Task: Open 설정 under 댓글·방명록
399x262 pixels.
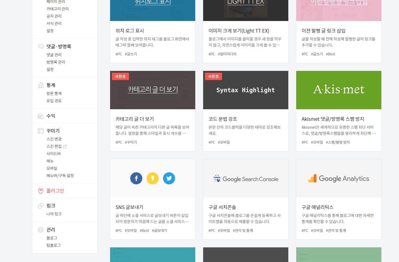Action: [50, 69]
